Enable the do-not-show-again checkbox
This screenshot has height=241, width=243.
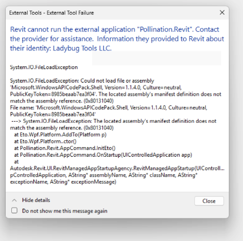(x=14, y=210)
